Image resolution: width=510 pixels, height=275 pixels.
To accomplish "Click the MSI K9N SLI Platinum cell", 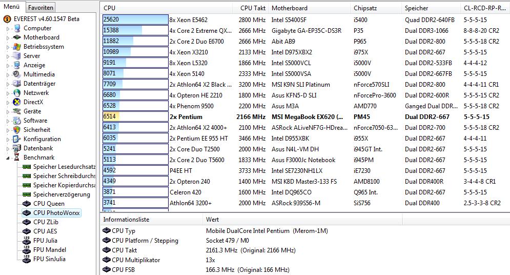I will coord(300,85).
